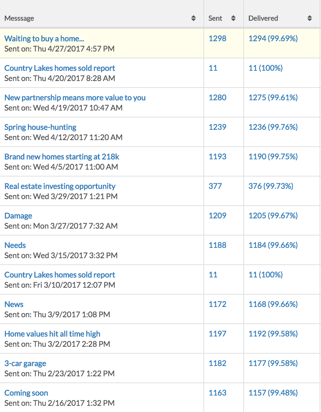Open the 'Spring house-hunting' message
Viewport: 321px width, 412px height.
point(40,127)
